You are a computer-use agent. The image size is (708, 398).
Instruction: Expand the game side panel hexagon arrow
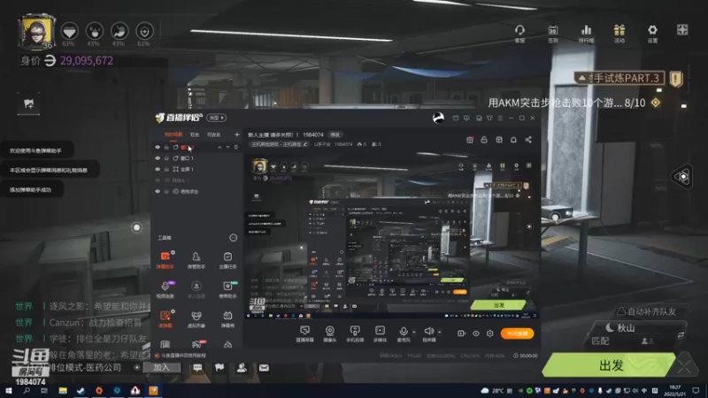tap(682, 176)
